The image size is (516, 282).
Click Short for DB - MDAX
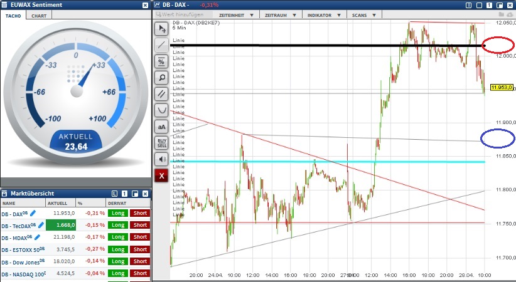[x=140, y=237]
